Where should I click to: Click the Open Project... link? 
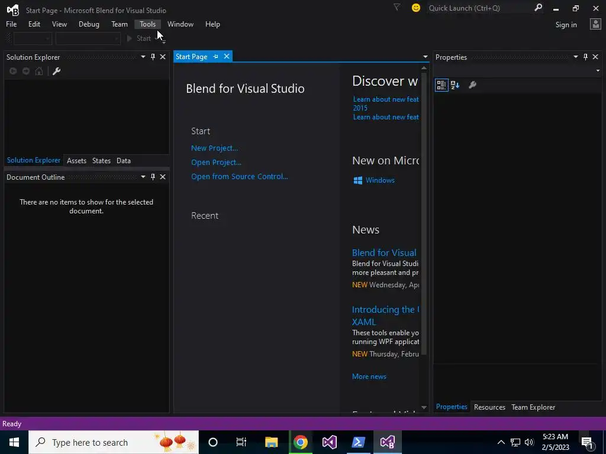[216, 163]
